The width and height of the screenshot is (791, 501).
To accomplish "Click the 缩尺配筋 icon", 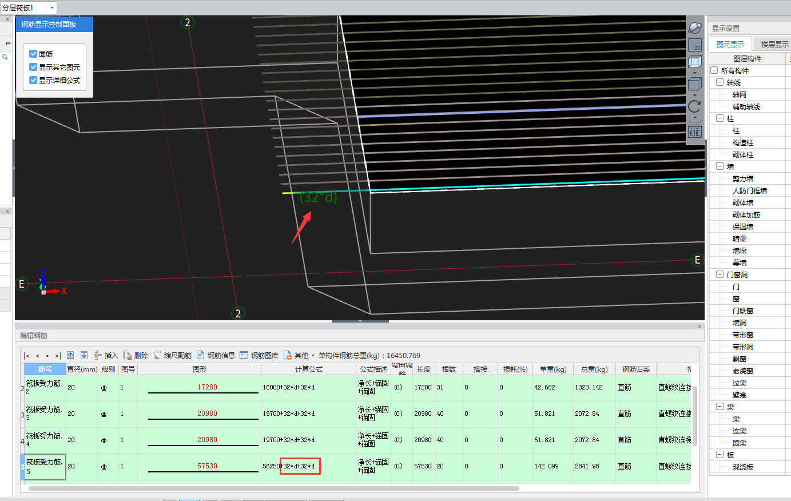I will click(x=157, y=355).
